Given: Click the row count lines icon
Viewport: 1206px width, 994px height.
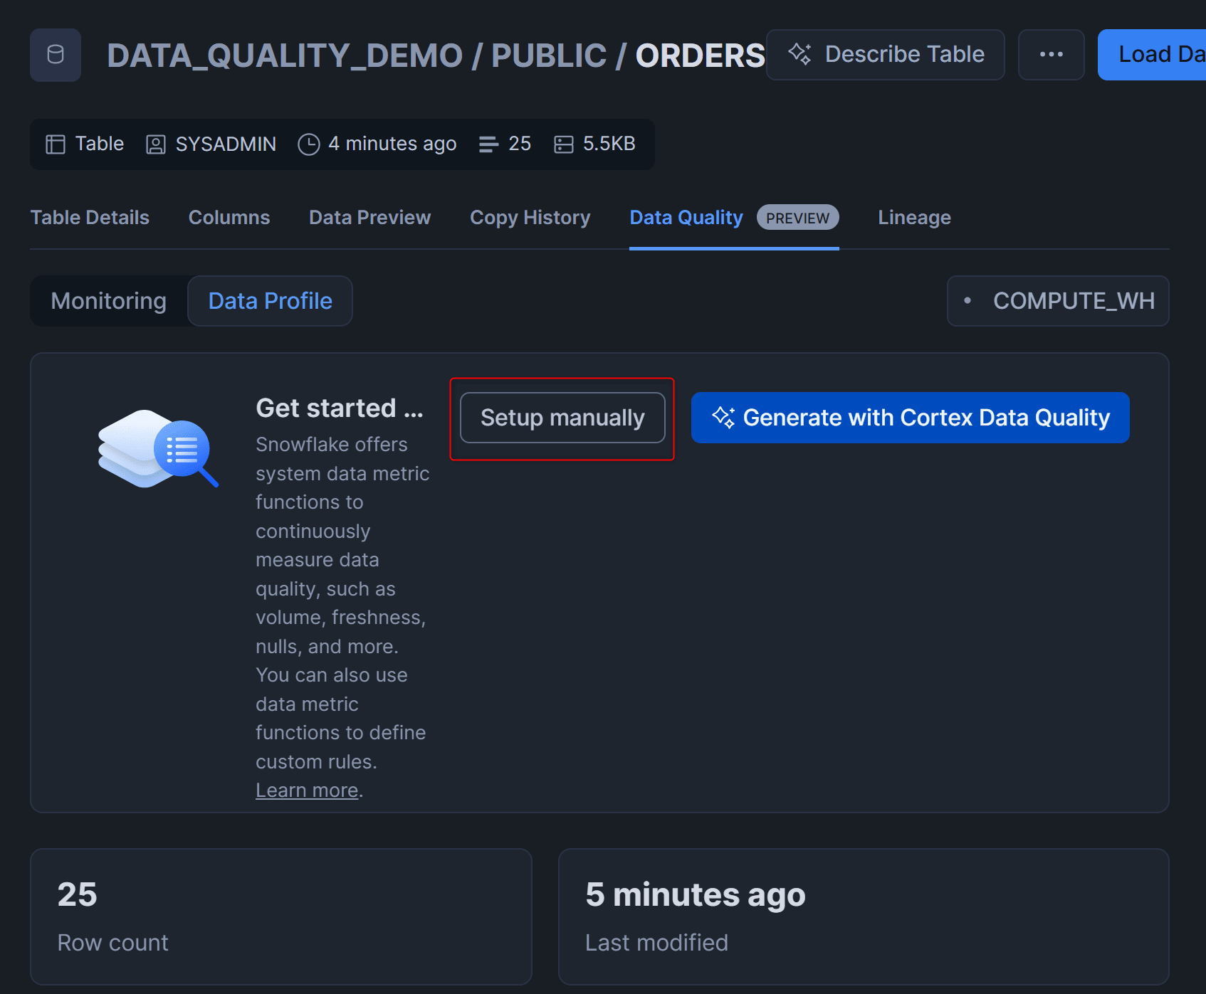Looking at the screenshot, I should [x=488, y=144].
